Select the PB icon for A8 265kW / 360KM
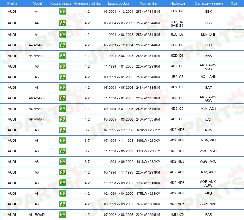Screen dimensions: 244x220 (62, 204)
